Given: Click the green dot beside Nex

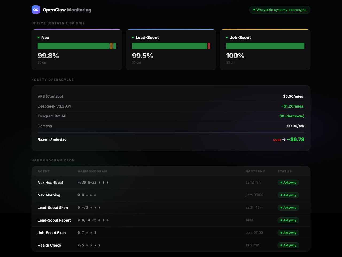Looking at the screenshot, I should coord(38,38).
